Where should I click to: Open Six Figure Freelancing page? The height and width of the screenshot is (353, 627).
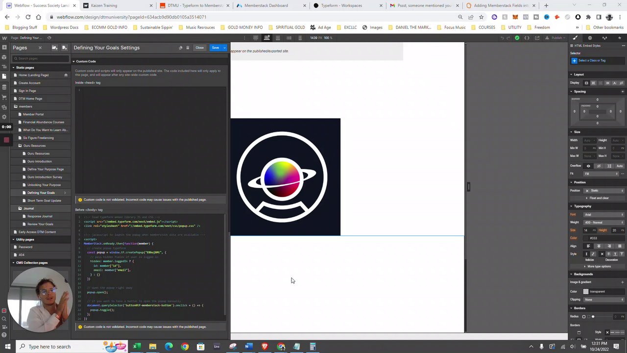(38, 138)
